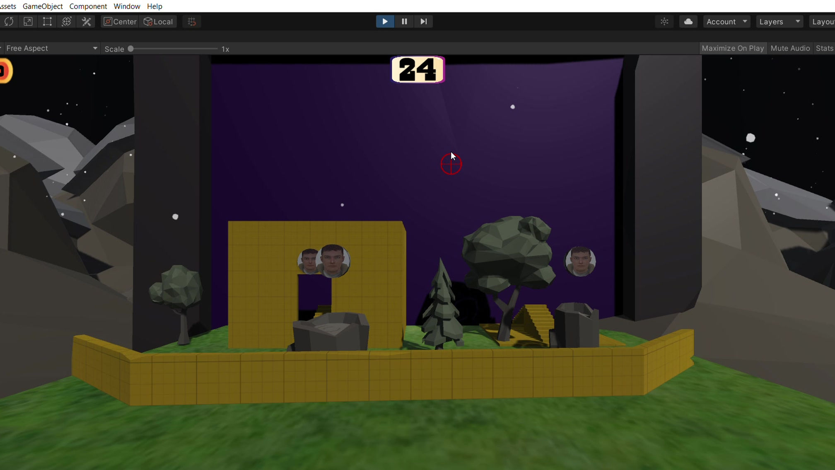This screenshot has width=835, height=470.
Task: Select the Scale tool
Action: [x=28, y=22]
